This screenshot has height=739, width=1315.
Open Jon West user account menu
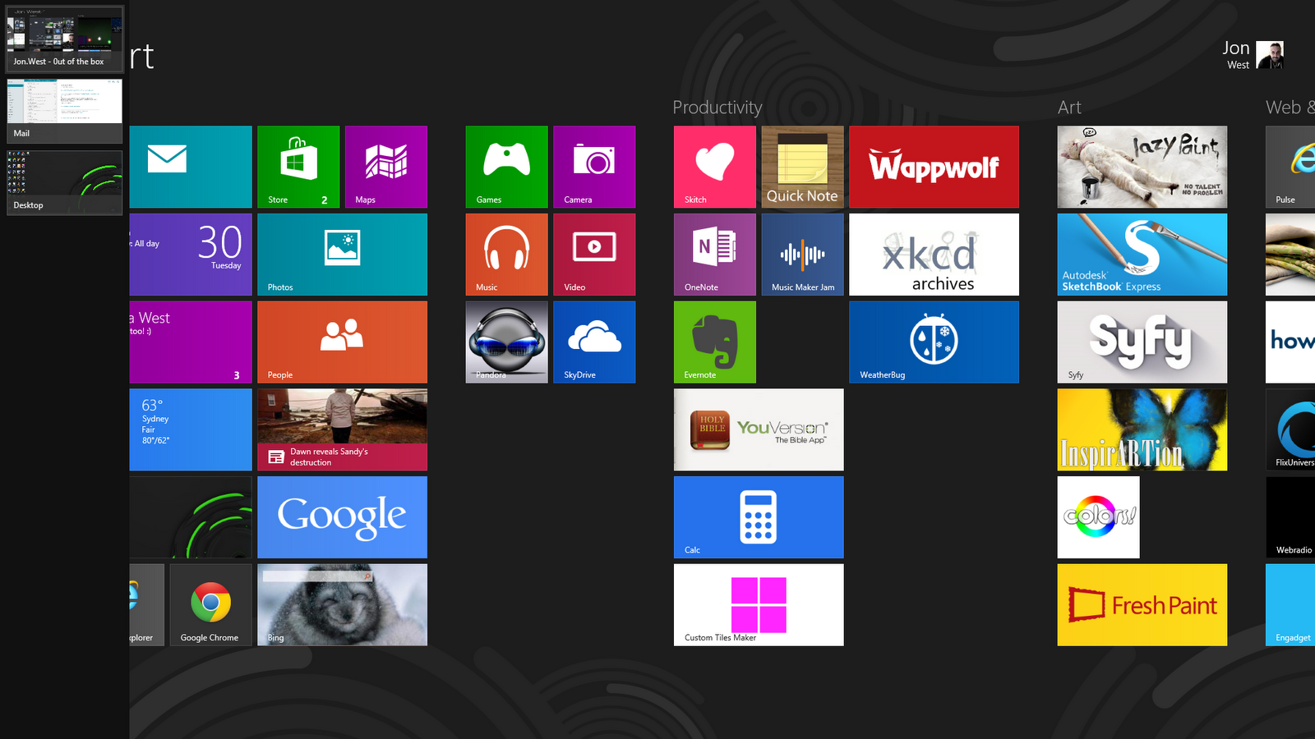(x=1253, y=55)
